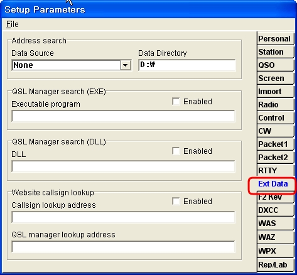Open the F2 Key tab
297x275 pixels.
pyautogui.click(x=275, y=197)
